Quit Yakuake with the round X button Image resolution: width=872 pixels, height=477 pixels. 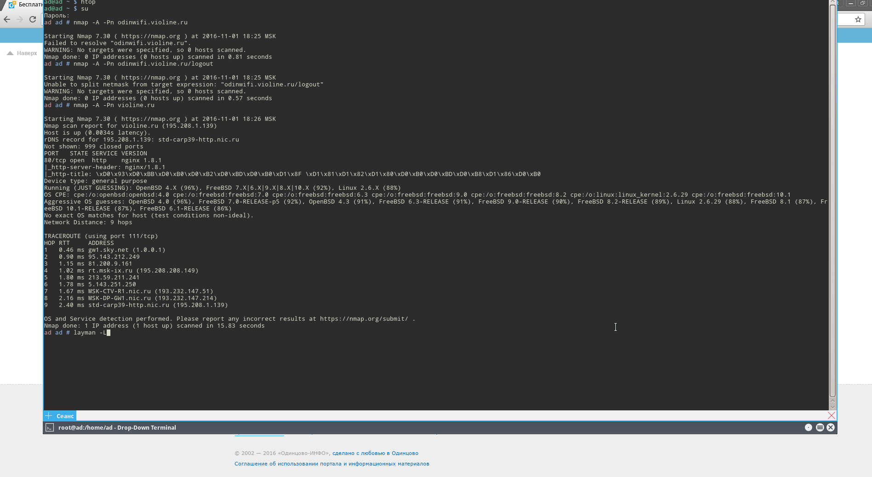(x=831, y=427)
